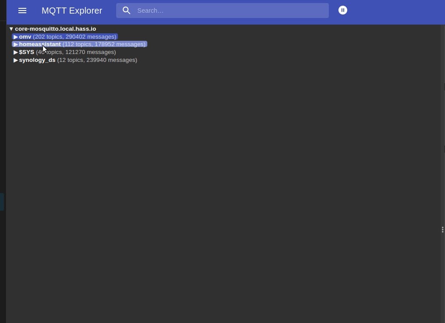Select the omv topic label

tap(25, 37)
